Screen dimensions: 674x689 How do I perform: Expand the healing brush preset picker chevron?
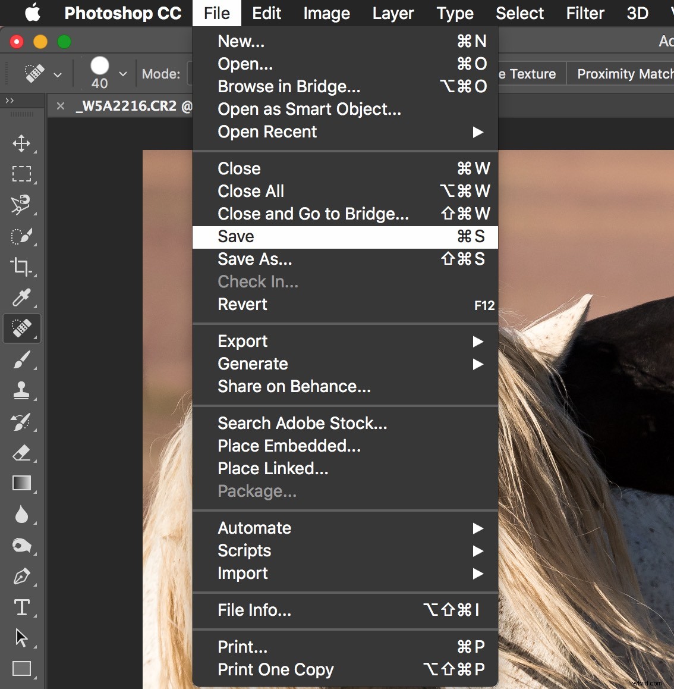(58, 74)
